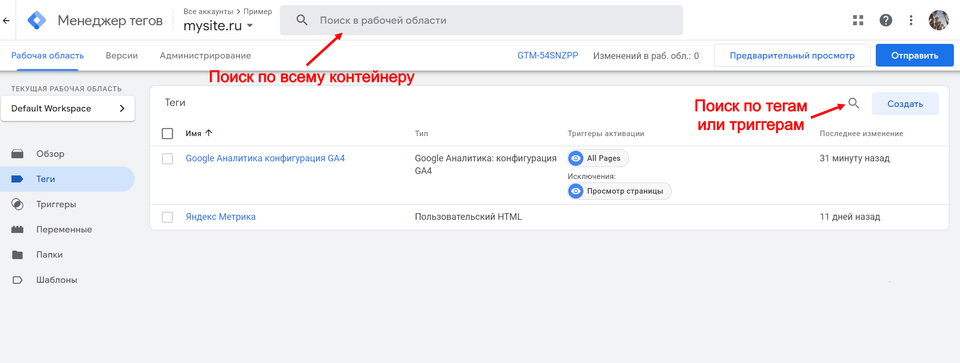This screenshot has width=960, height=363.
Task: Click the Просмотр страницы exception chip
Action: [619, 191]
